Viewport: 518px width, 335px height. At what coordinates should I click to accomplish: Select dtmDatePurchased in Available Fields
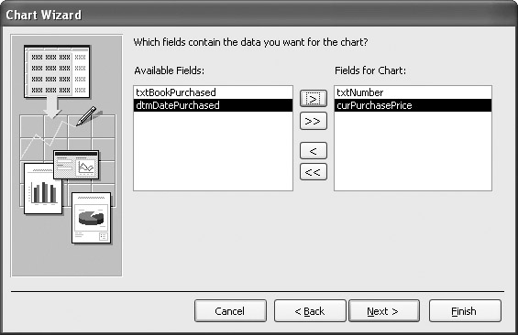tap(213, 105)
